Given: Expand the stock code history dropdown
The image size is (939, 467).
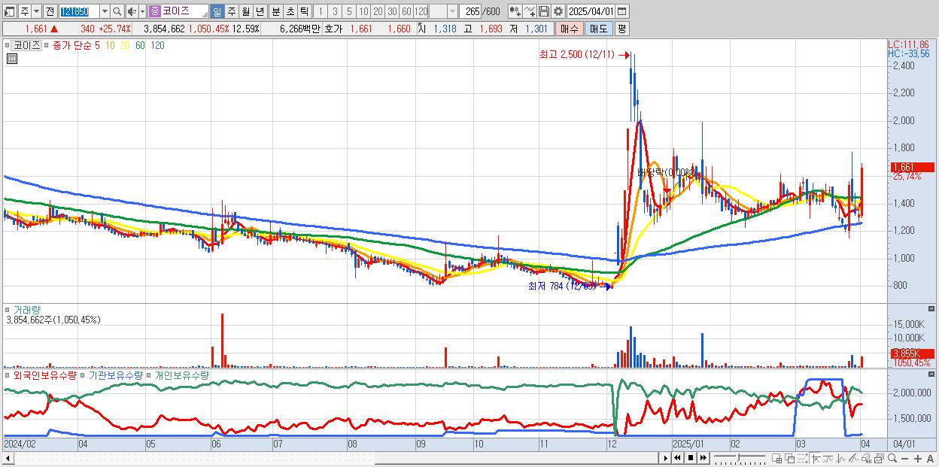Looking at the screenshot, I should click(105, 11).
